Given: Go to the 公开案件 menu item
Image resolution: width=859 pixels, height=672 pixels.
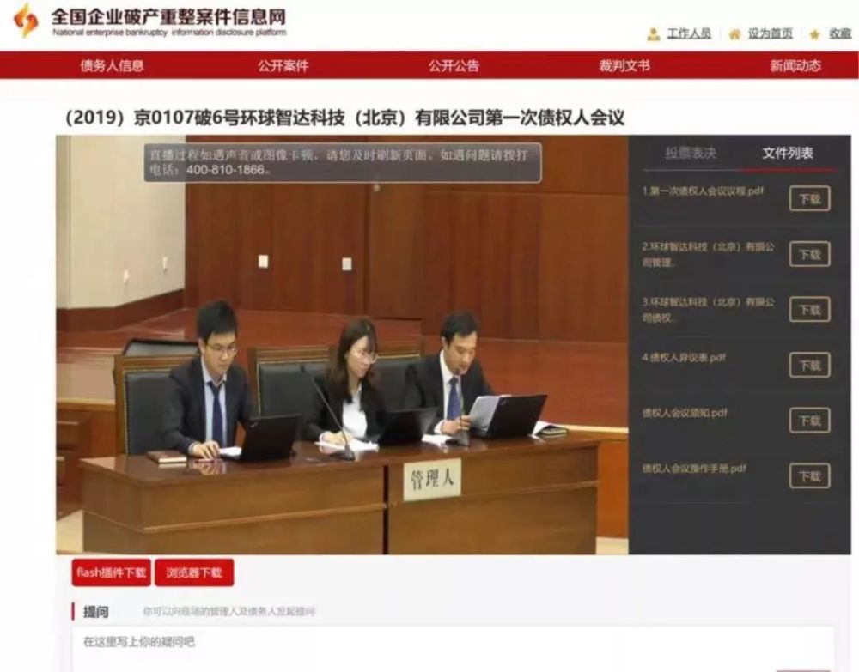Looking at the screenshot, I should (x=283, y=66).
